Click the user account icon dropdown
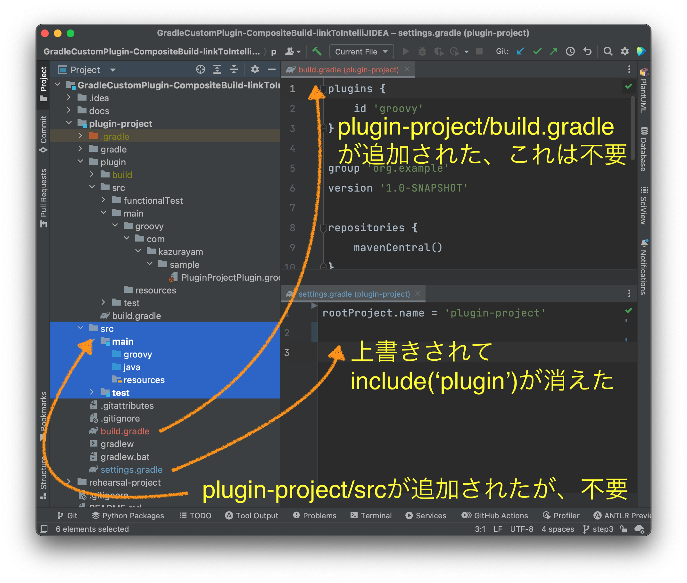The width and height of the screenshot is (687, 583). [x=293, y=51]
